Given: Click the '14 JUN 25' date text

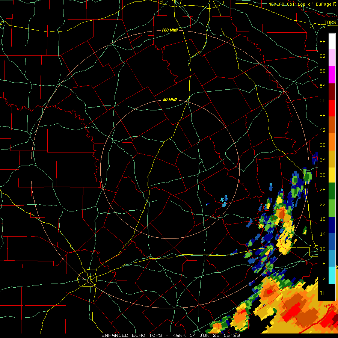Looking at the screenshot, I should click(x=205, y=335).
